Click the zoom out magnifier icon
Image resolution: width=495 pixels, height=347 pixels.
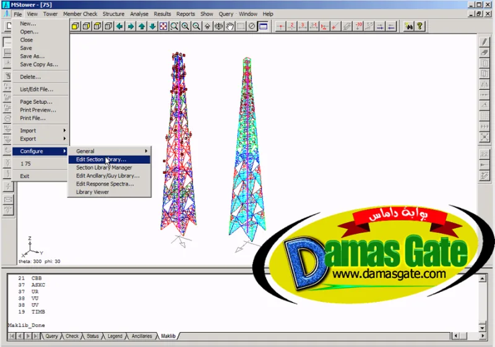pyautogui.click(x=196, y=26)
